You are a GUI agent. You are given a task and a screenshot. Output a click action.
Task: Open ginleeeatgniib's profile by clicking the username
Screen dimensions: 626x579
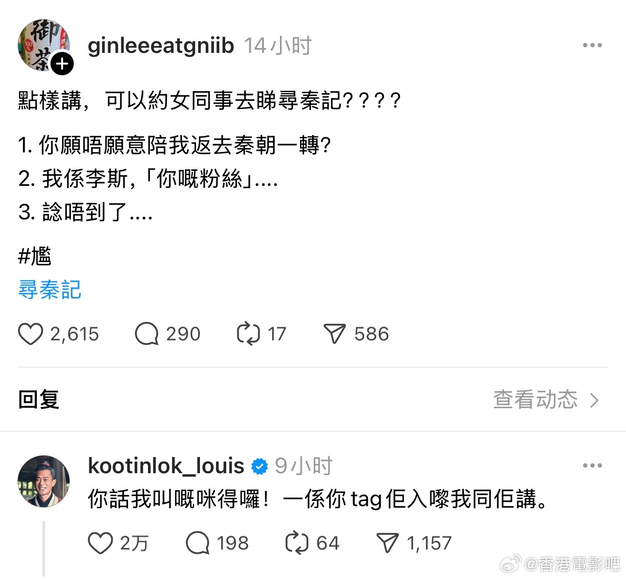coord(161,46)
